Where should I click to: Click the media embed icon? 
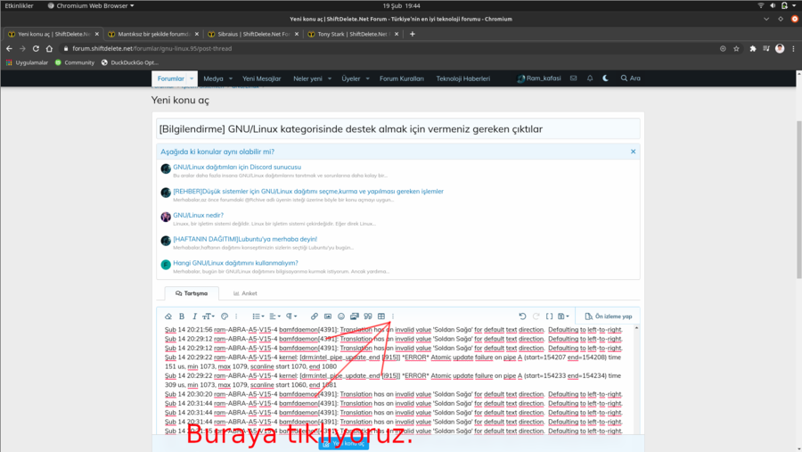coord(355,316)
